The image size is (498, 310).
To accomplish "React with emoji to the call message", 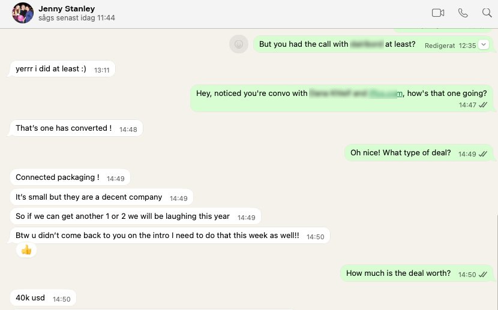I will click(239, 44).
